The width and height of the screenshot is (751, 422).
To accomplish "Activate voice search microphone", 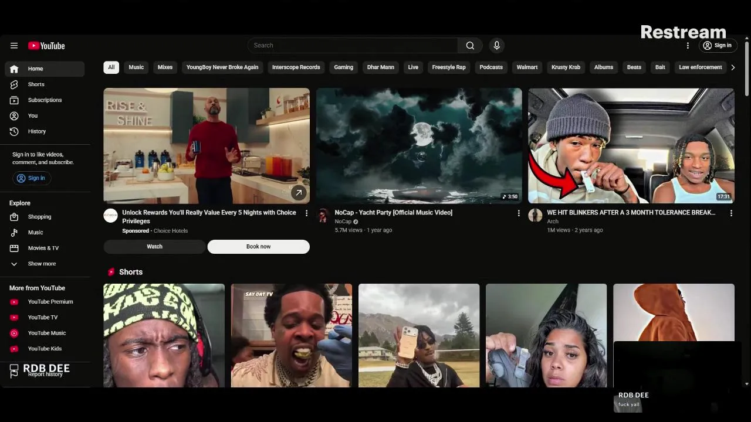I will 497,46.
